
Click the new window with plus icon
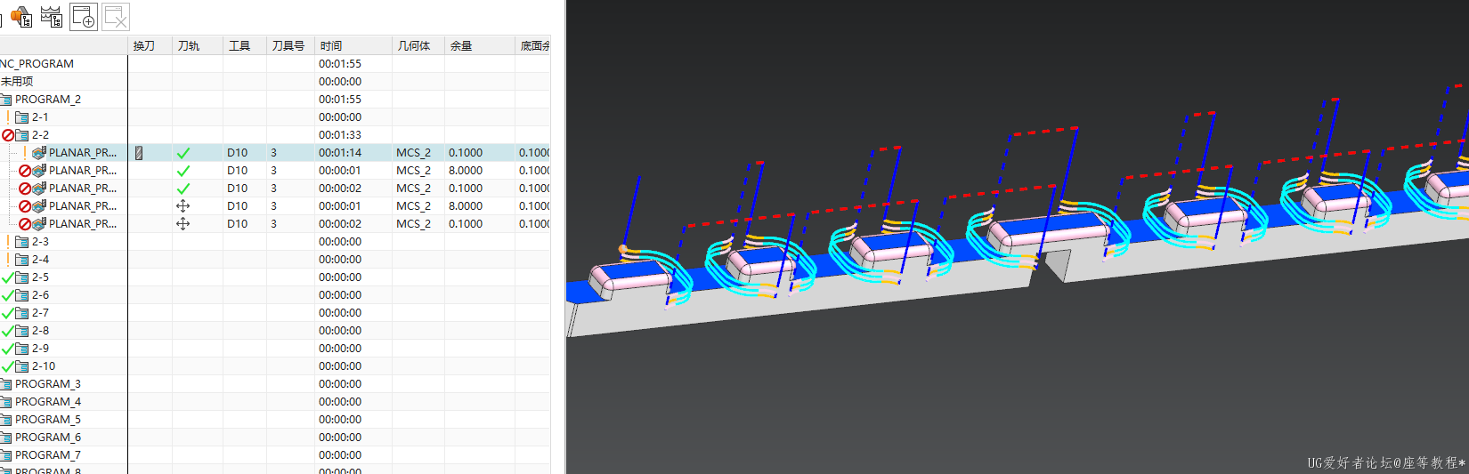84,16
